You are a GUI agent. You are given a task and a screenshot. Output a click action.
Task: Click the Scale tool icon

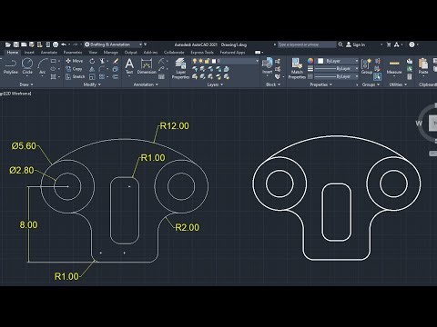pyautogui.click(x=92, y=77)
